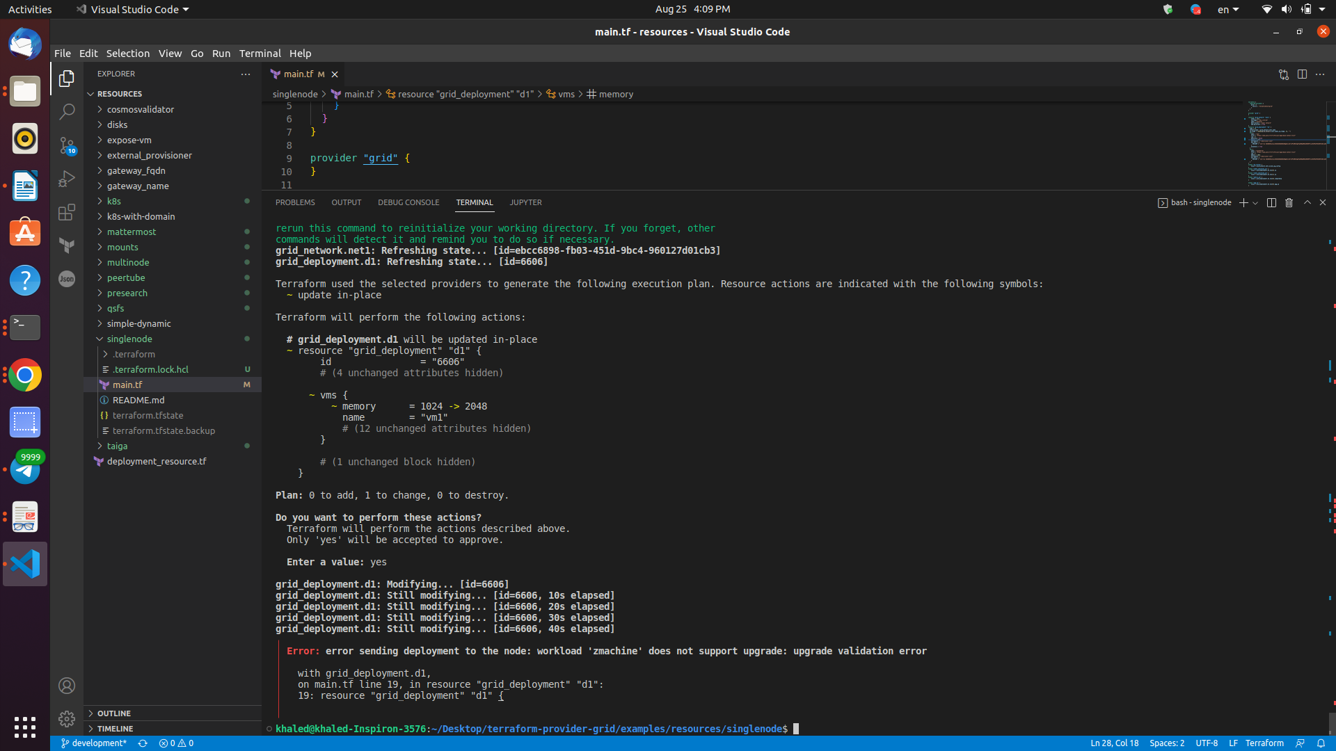Switch to the DEBUG CONSOLE tab

pos(408,202)
